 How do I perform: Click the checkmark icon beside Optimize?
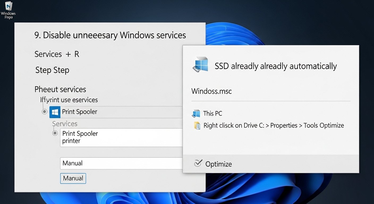[x=198, y=163]
